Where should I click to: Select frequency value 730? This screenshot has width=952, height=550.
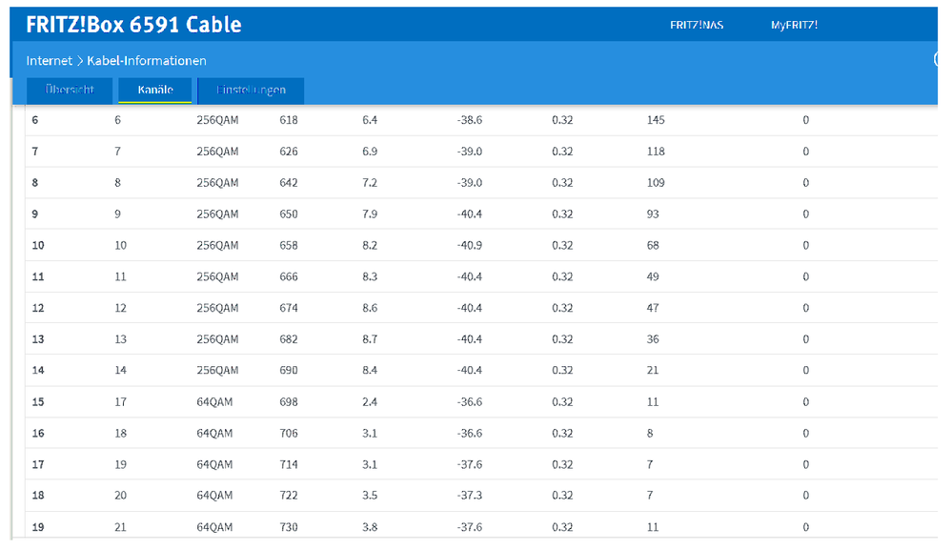point(289,527)
